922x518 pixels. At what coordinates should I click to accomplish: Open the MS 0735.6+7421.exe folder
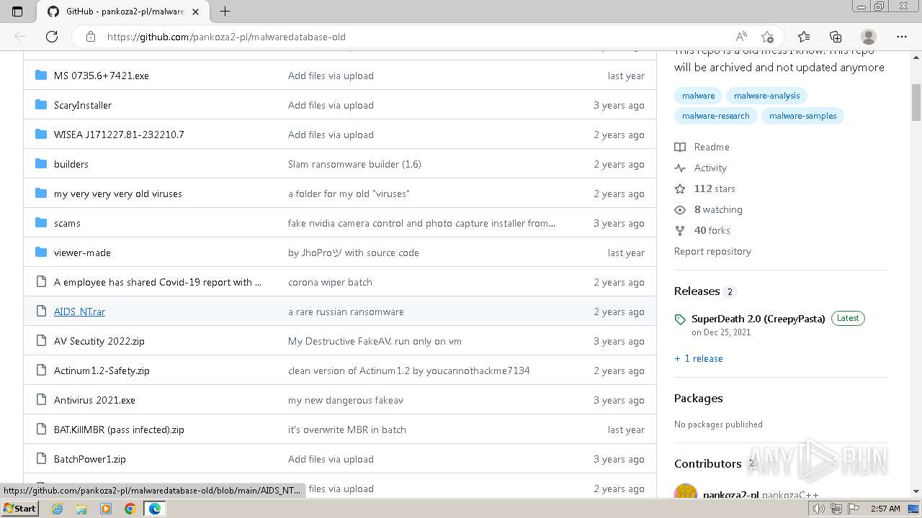coord(102,76)
